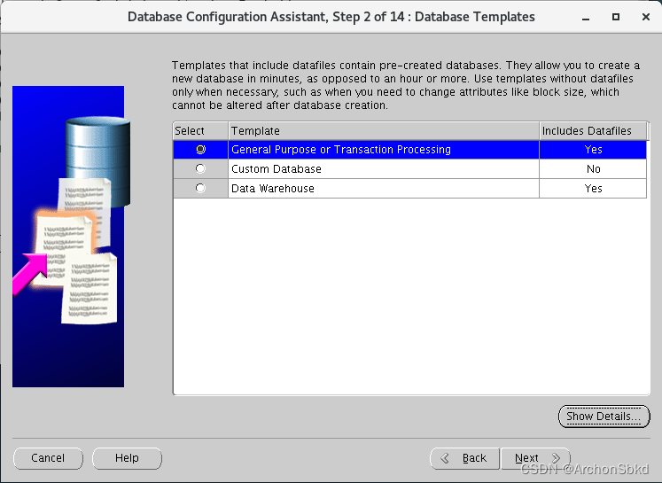Proceed with the Next button
662x483 pixels.
(536, 458)
